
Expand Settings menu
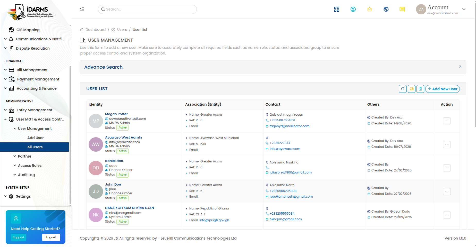[35, 196]
